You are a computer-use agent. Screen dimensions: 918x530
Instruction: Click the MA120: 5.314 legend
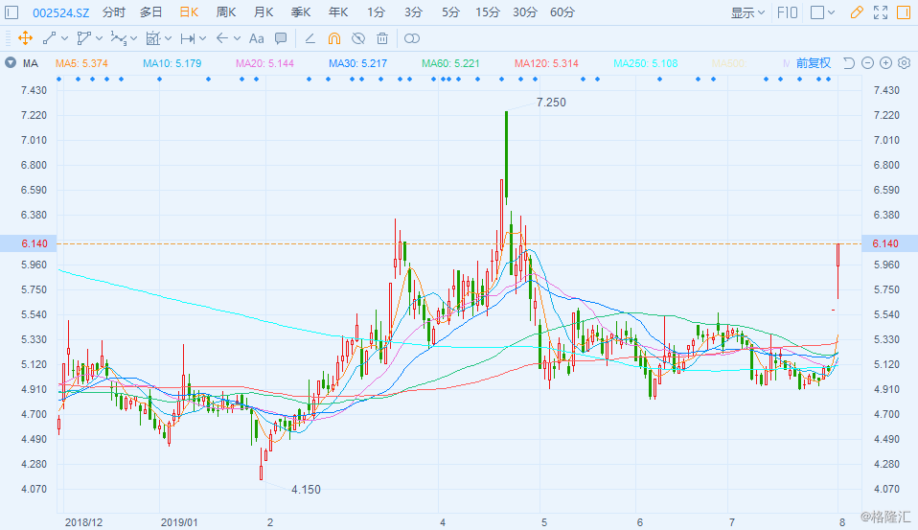pyautogui.click(x=546, y=63)
